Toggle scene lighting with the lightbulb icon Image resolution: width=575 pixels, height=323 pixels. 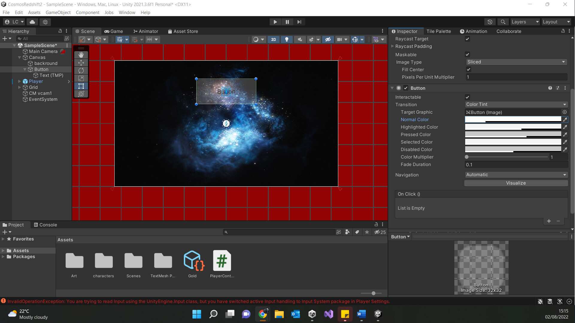click(x=286, y=39)
